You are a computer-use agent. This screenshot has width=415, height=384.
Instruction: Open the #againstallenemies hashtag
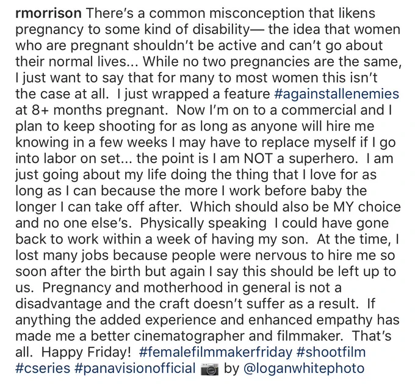[x=337, y=94]
